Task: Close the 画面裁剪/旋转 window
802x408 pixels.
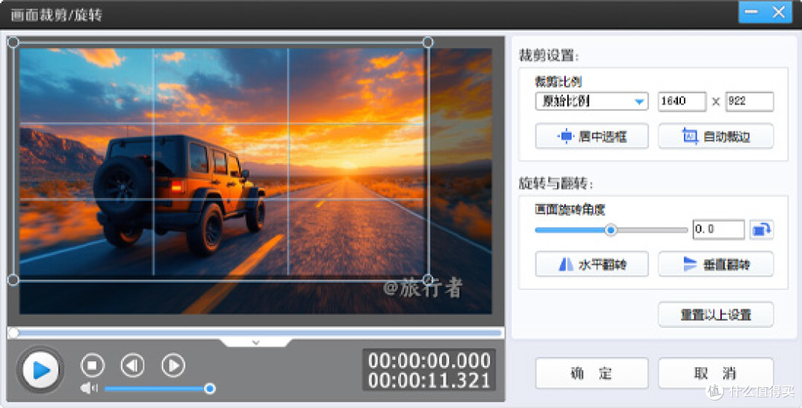Action: click(x=778, y=13)
